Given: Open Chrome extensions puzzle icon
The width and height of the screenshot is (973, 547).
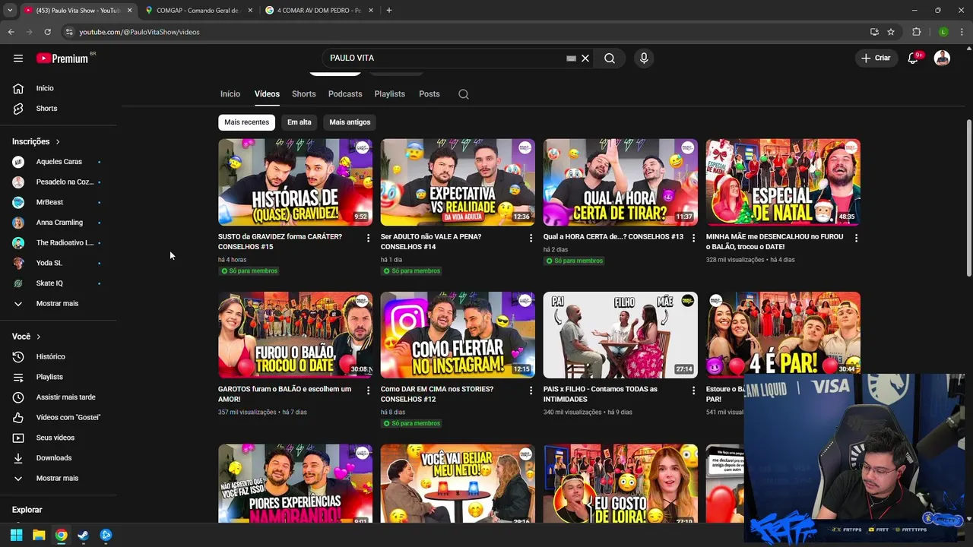Looking at the screenshot, I should pyautogui.click(x=916, y=32).
